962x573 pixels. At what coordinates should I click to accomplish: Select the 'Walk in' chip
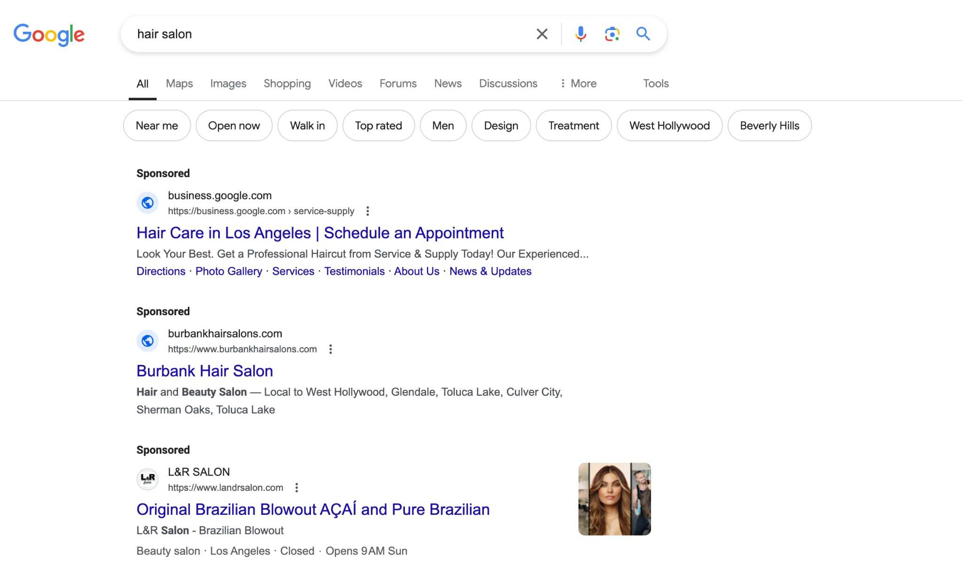(x=308, y=125)
